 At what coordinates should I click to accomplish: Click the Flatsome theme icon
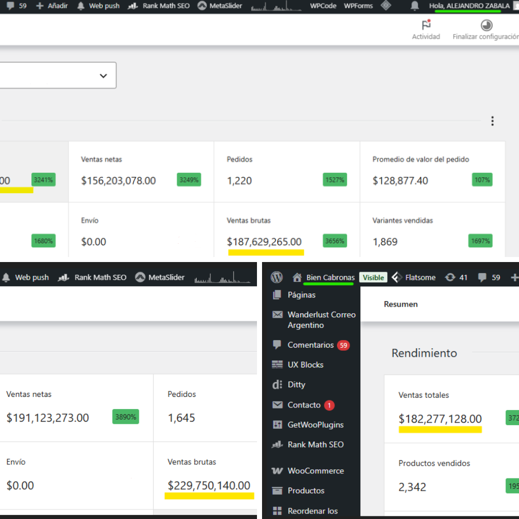pyautogui.click(x=397, y=277)
